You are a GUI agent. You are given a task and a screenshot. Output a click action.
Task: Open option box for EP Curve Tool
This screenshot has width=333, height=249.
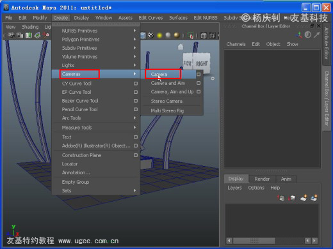pos(136,92)
